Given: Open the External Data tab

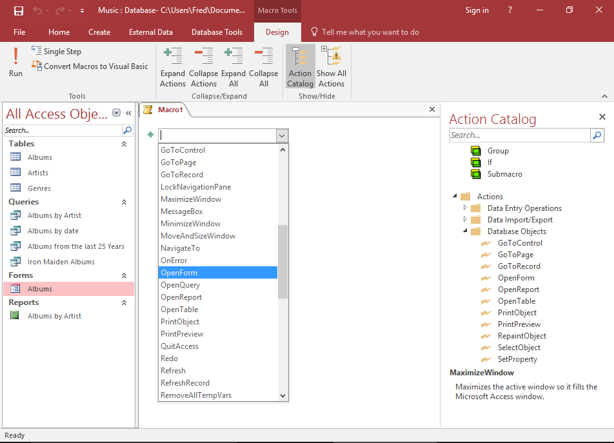Looking at the screenshot, I should 151,32.
